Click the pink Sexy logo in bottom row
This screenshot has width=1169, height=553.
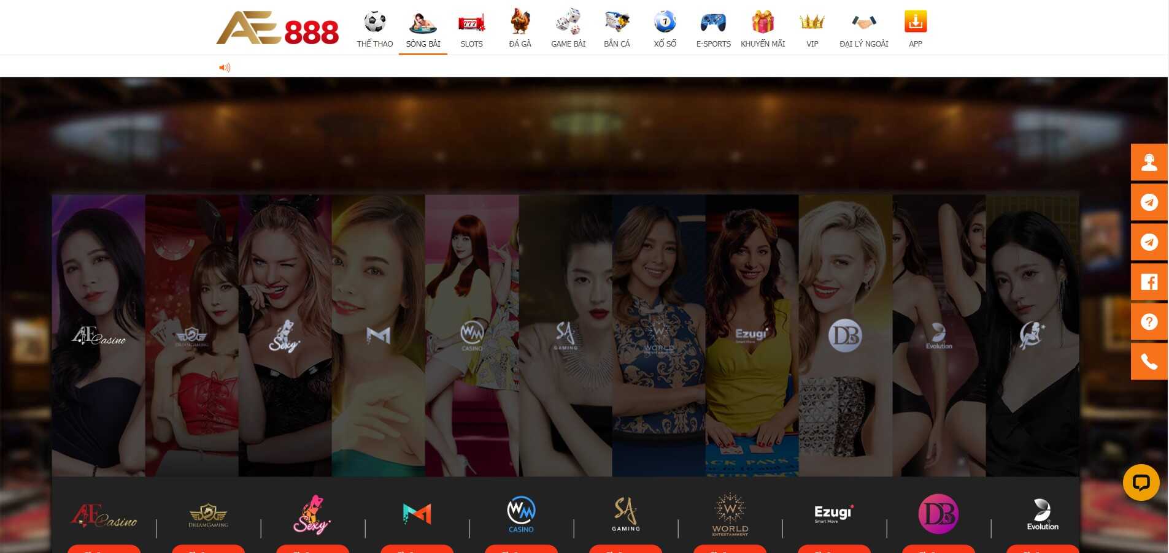tap(312, 514)
